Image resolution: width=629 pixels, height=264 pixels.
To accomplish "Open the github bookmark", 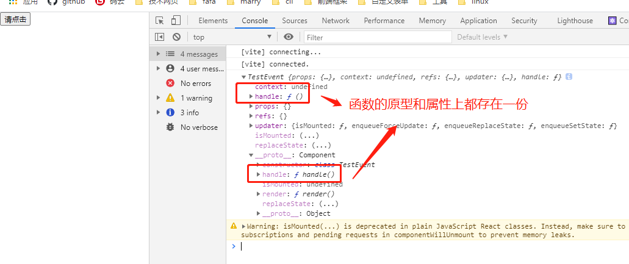I will point(66,2).
